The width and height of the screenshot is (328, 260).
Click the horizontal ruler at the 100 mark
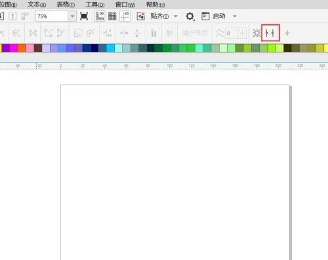click(170, 66)
